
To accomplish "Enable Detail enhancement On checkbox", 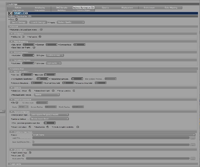I will pyautogui.click(x=17, y=102).
